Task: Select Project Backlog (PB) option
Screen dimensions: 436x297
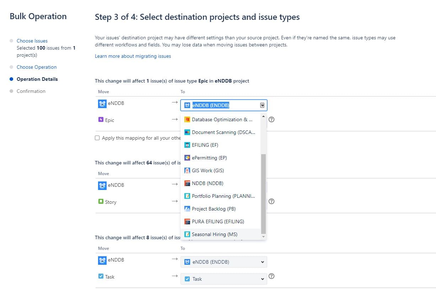Action: tap(221, 209)
